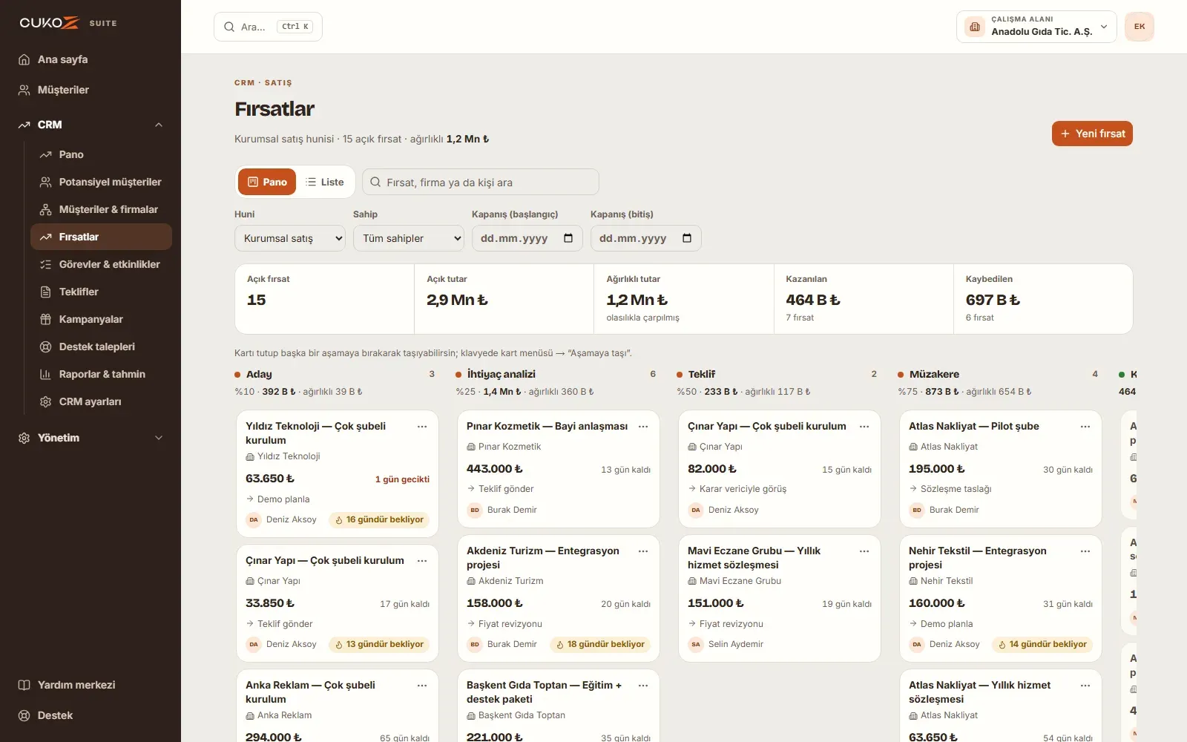This screenshot has width=1187, height=742.
Task: Open card menu for Yıldız Teknoloji card
Action: point(422,427)
